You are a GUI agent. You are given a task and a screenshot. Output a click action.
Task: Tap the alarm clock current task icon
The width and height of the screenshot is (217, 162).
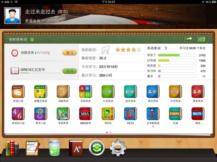(14, 53)
